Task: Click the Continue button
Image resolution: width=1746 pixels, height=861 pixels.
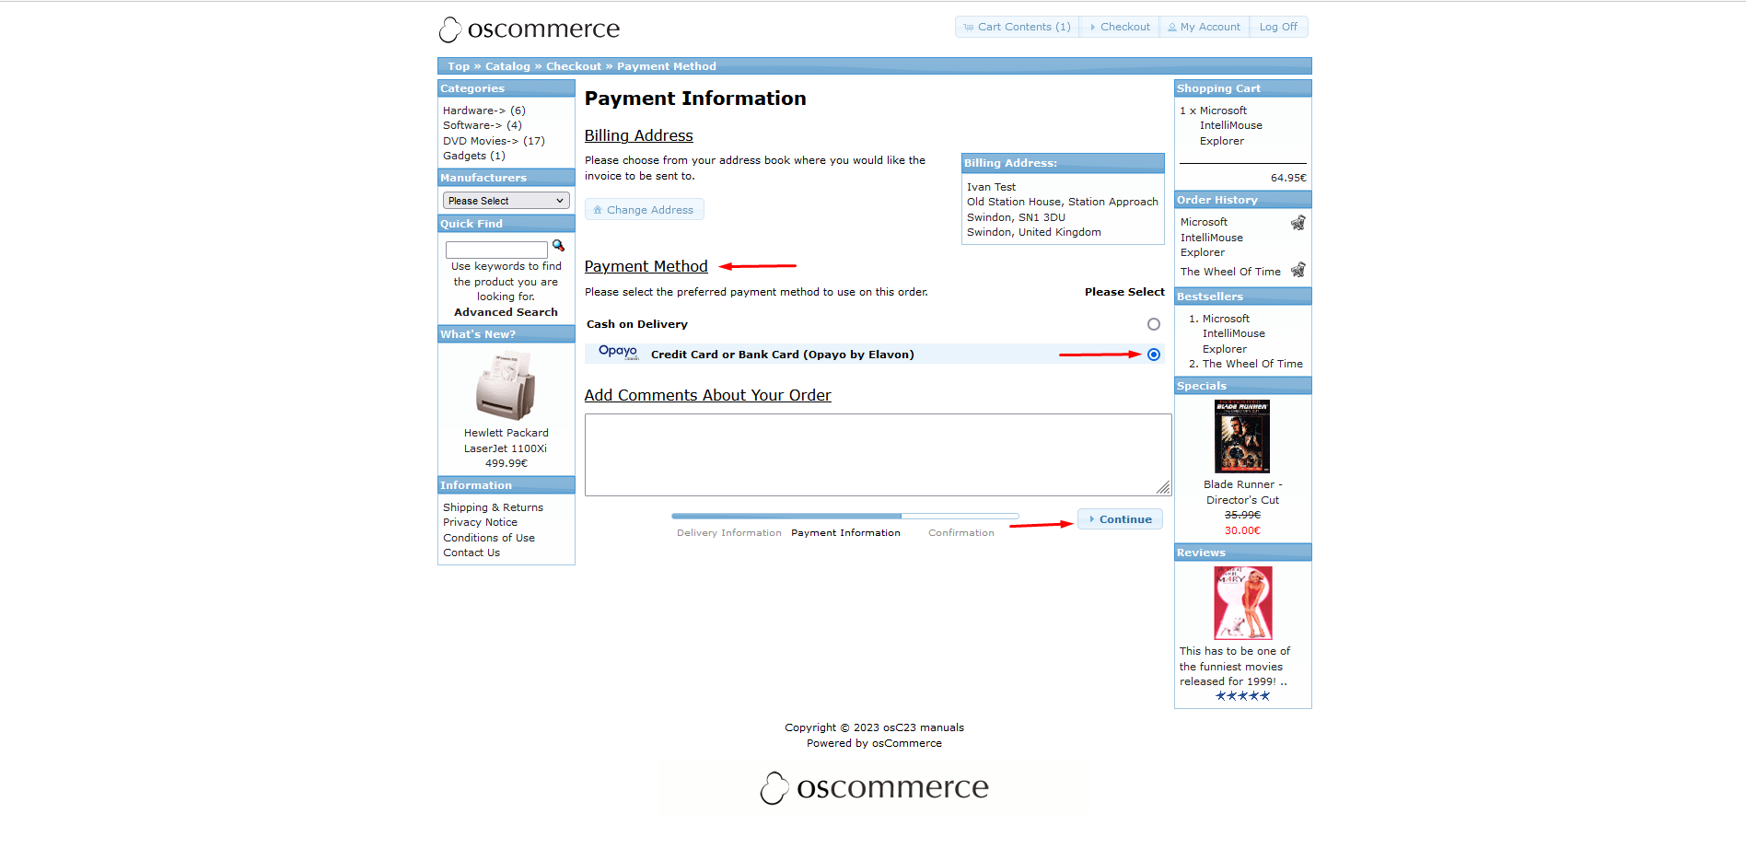Action: 1121,519
